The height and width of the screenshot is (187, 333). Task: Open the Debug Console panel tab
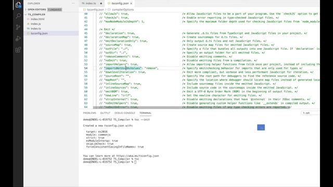point(125,113)
